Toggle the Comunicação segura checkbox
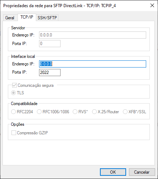 pos(14,85)
